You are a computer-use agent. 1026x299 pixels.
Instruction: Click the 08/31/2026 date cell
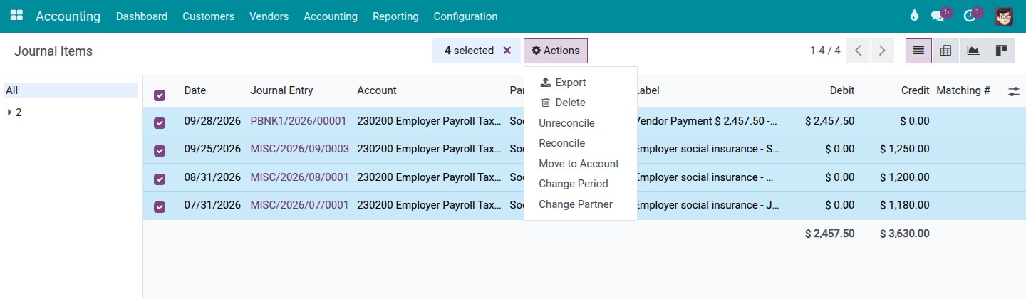click(x=212, y=177)
